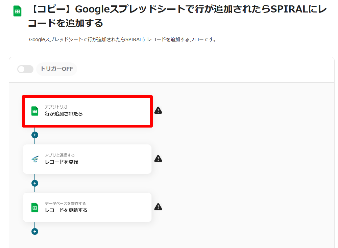This screenshot has width=338, height=248.
Task: Click the アプリと連携する label
Action: [59, 155]
